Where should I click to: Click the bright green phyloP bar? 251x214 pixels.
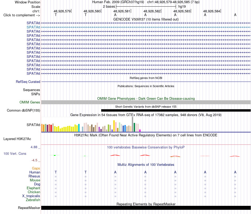pyautogui.click(x=55, y=155)
